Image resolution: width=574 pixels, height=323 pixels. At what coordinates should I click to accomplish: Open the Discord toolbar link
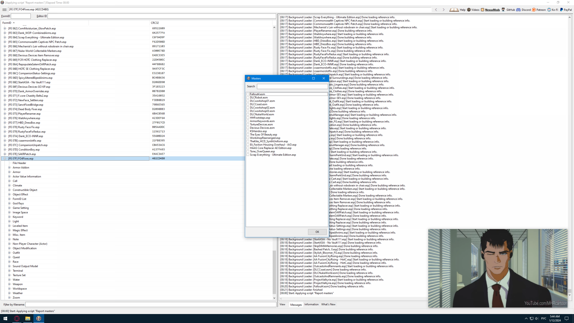[519, 10]
